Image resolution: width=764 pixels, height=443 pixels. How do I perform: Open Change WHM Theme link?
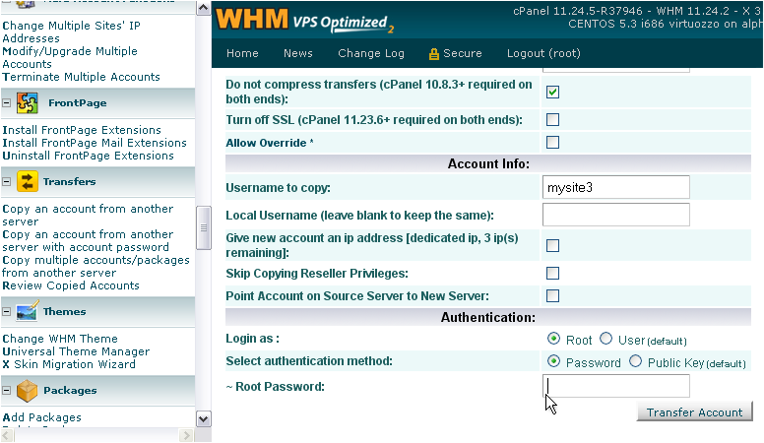coord(60,339)
